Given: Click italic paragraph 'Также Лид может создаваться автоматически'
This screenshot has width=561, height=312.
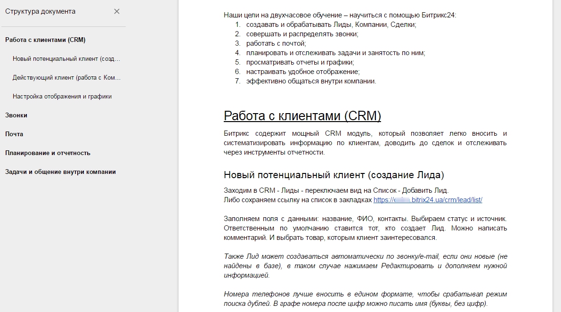Looking at the screenshot, I should [x=366, y=266].
